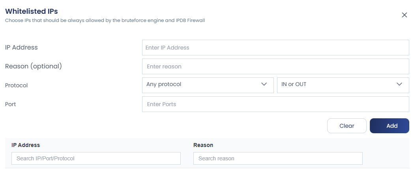The width and height of the screenshot is (412, 169).
Task: Click the IP Address table column header
Action: coord(26,145)
